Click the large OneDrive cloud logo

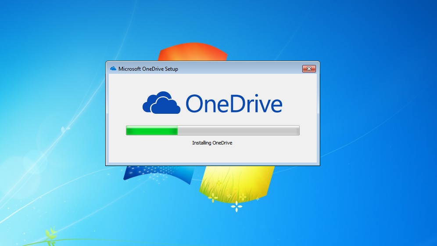click(x=161, y=103)
